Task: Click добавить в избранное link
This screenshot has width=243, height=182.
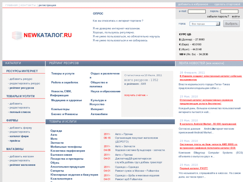Action: pos(193,4)
